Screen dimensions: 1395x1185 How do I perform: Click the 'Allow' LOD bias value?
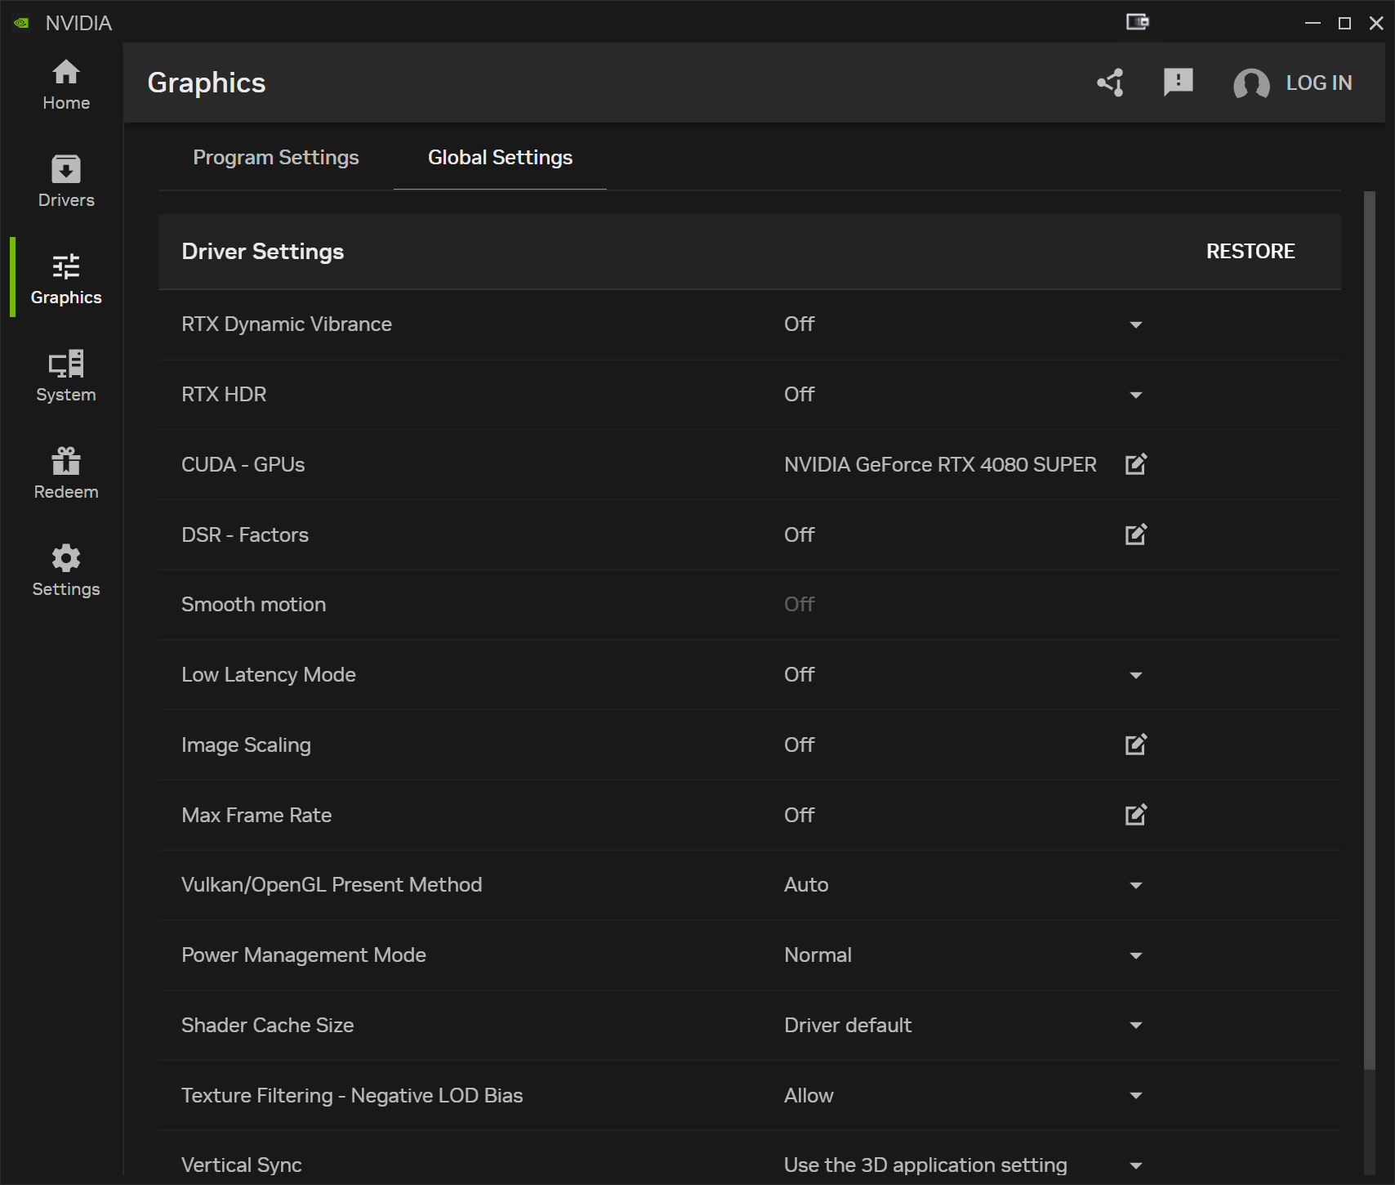[809, 1096]
